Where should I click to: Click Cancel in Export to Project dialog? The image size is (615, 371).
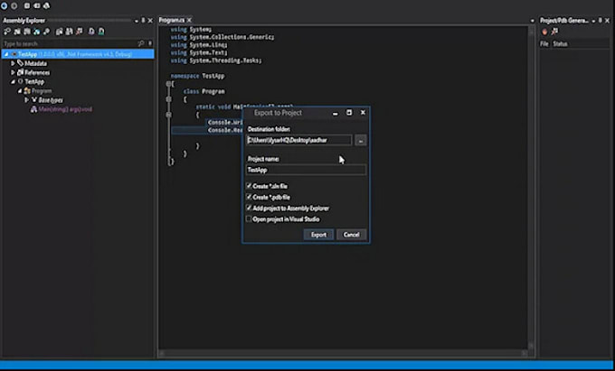(351, 235)
